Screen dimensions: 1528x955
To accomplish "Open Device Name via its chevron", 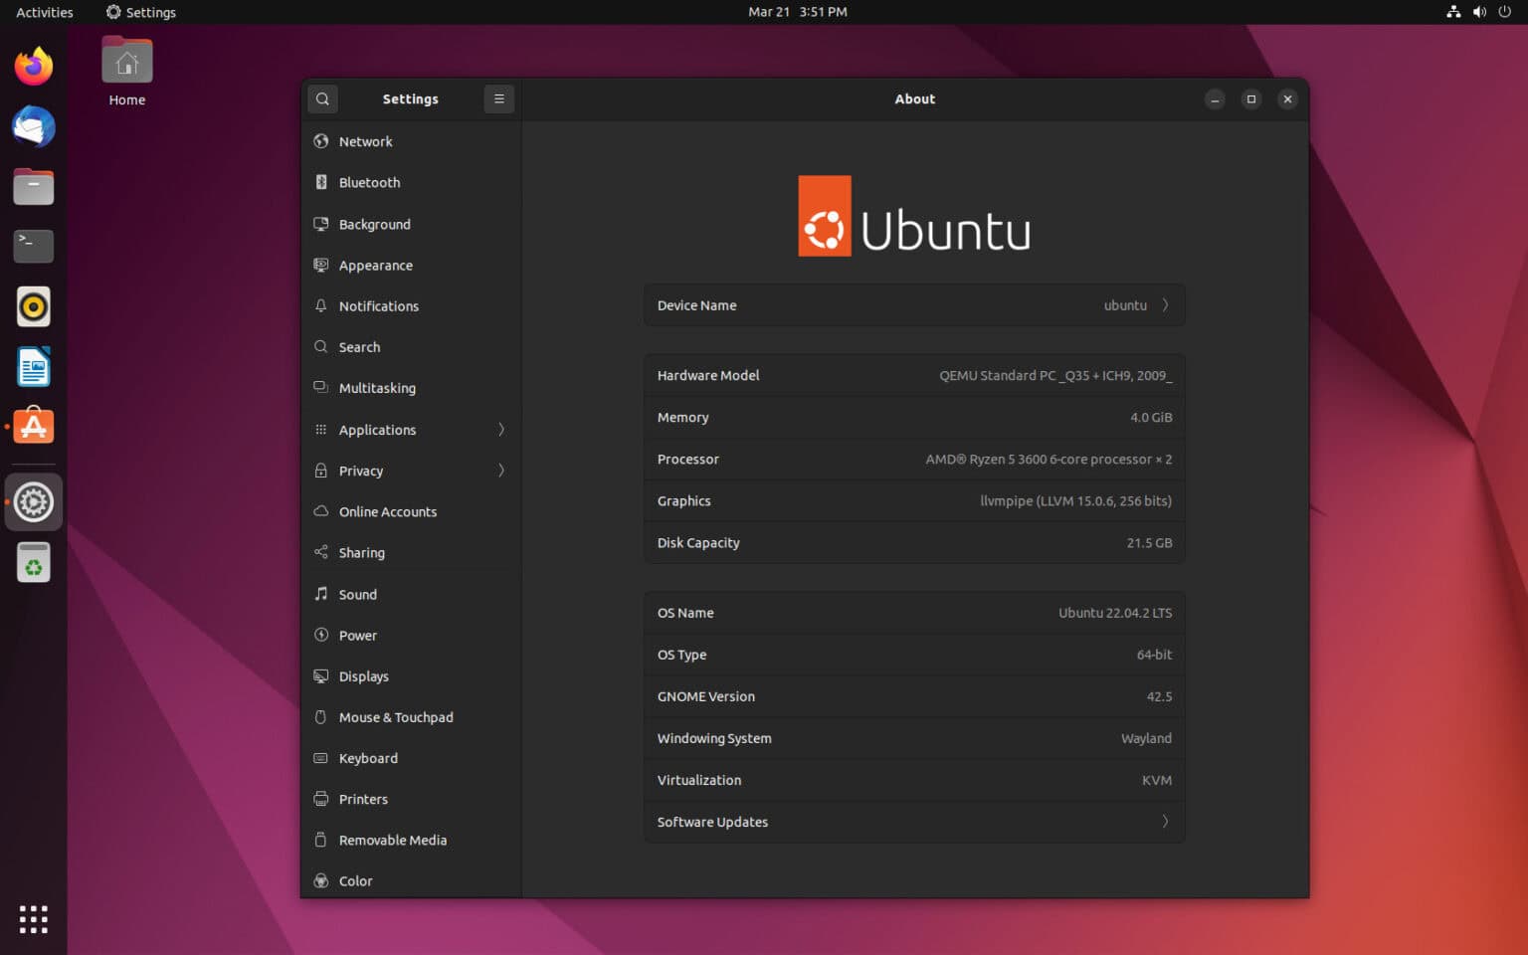I will (1165, 305).
